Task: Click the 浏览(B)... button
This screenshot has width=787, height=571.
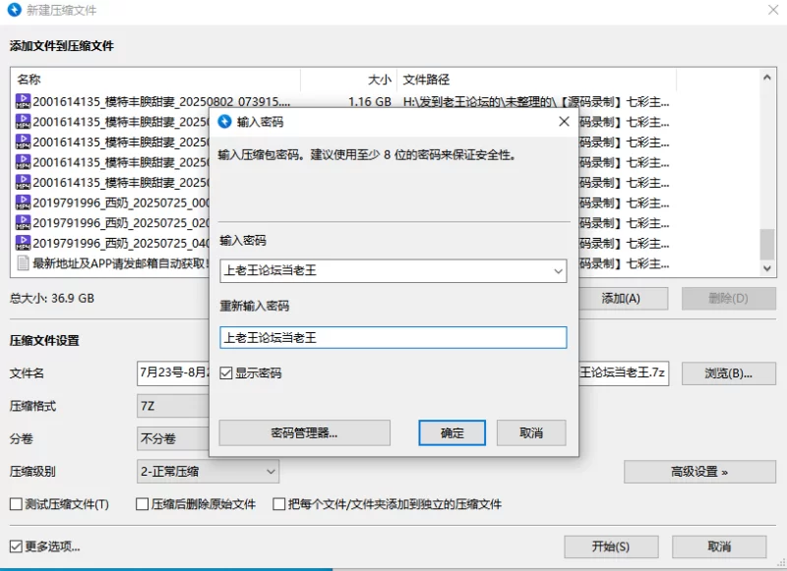Action: pyautogui.click(x=728, y=373)
